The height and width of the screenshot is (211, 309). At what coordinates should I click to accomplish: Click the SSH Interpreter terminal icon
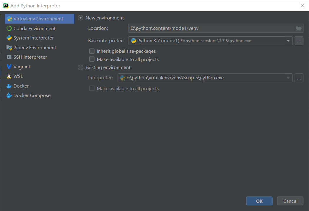tap(9, 57)
